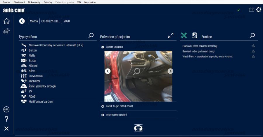Open the Záložky menu
This screenshot has height=137, width=263.
(x=48, y=2)
